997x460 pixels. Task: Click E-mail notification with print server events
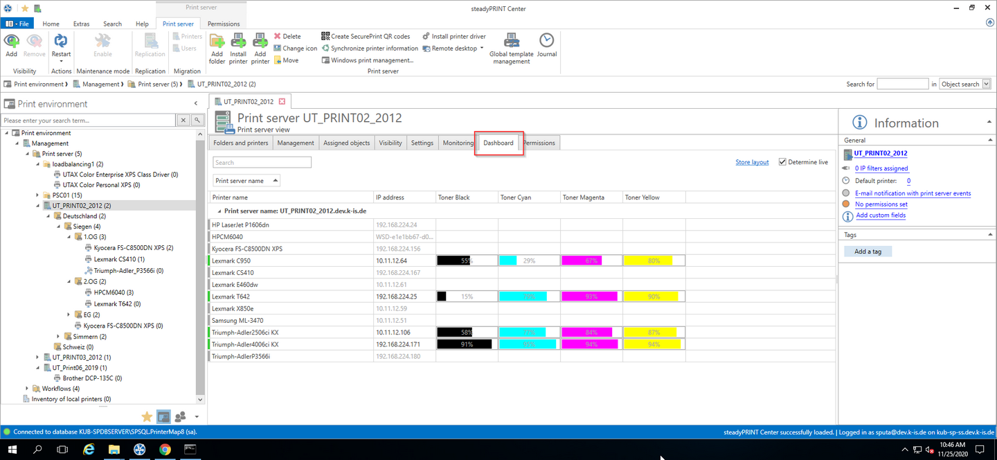[x=913, y=193]
